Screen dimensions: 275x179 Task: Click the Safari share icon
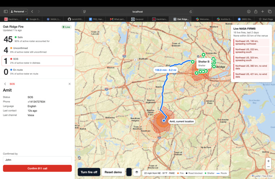coord(256,11)
